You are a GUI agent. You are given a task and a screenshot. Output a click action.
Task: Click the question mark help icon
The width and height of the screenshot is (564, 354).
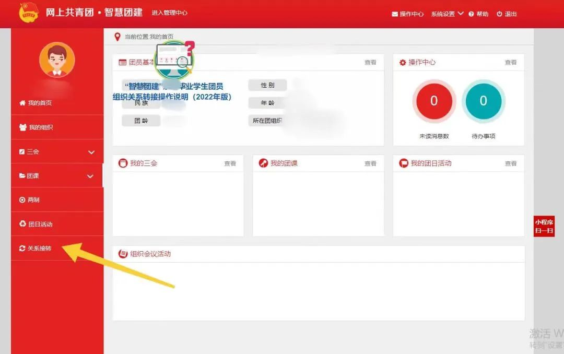471,14
